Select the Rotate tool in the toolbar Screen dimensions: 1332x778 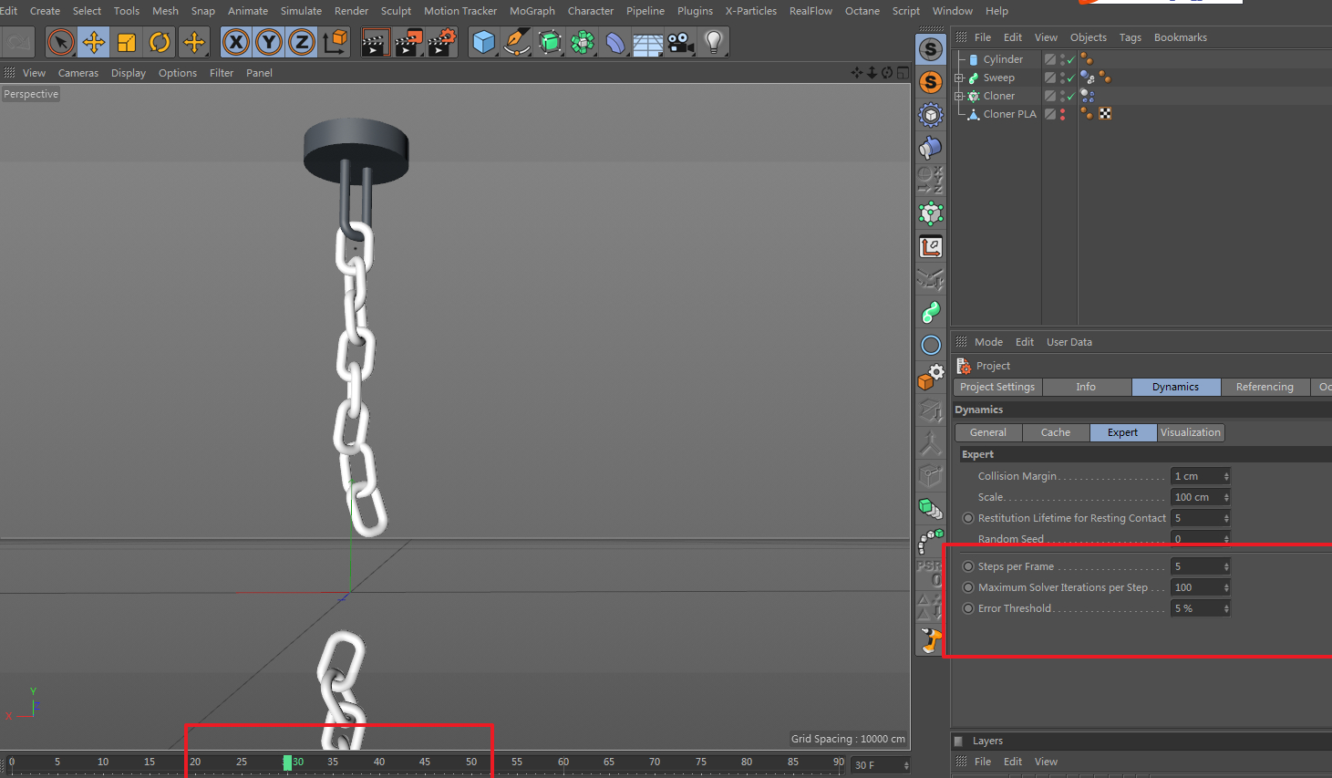point(160,42)
